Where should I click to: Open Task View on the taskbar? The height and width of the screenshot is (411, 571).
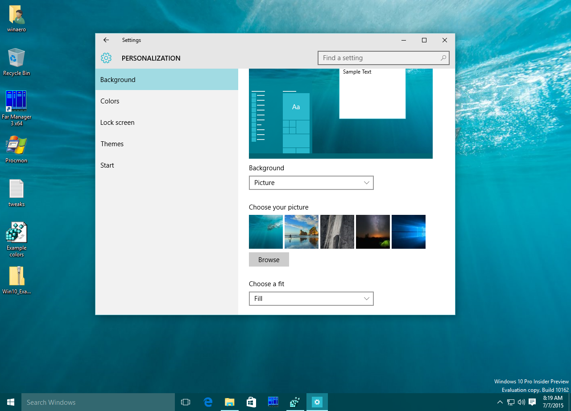tap(185, 402)
